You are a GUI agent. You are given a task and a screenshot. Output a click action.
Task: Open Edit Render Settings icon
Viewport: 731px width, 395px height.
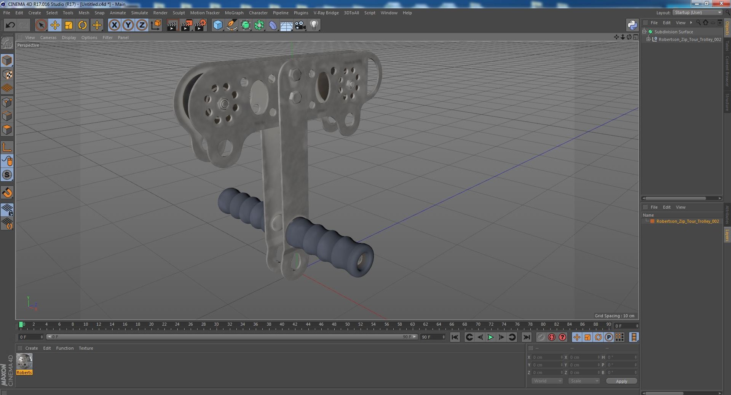tap(200, 25)
